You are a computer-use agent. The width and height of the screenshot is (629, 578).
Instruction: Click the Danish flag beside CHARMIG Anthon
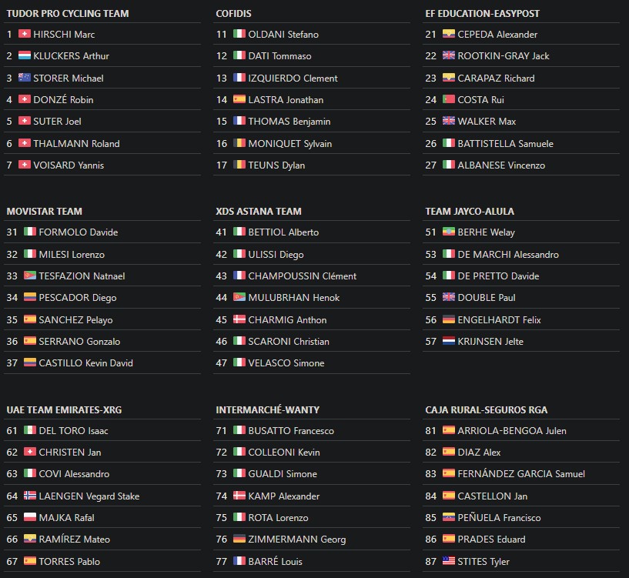point(239,319)
